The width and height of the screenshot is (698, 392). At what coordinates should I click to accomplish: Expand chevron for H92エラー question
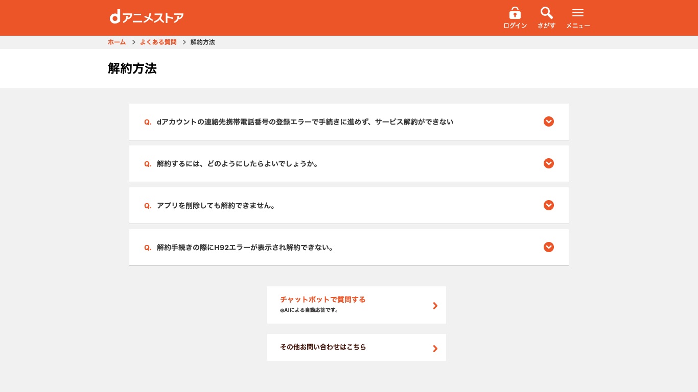549,247
